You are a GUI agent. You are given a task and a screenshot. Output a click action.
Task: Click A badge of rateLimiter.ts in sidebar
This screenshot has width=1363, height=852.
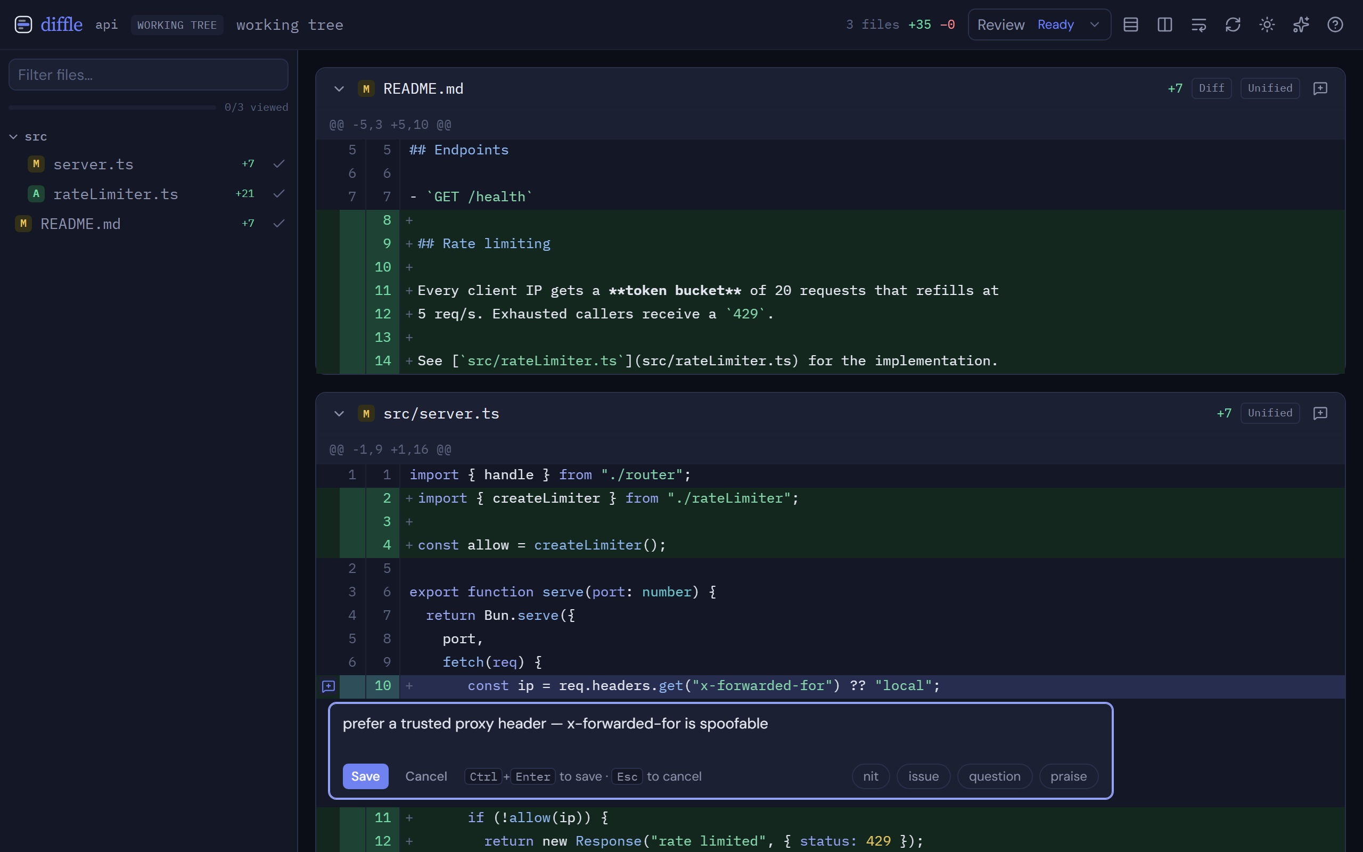36,194
